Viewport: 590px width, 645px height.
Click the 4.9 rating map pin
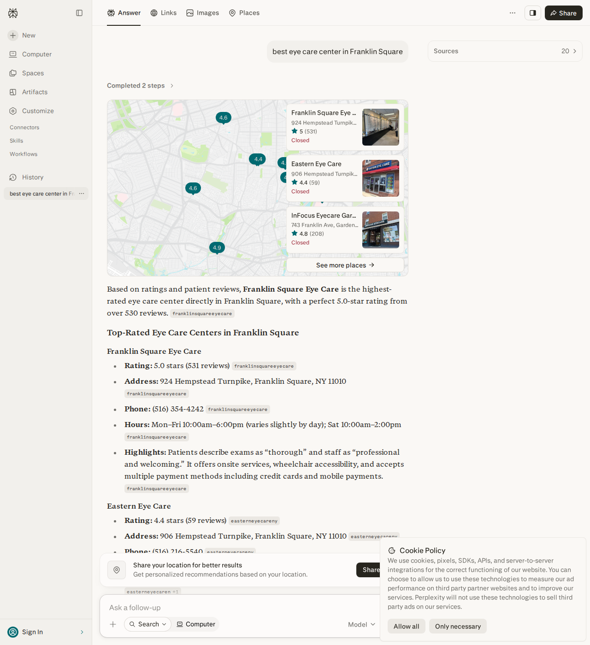click(217, 248)
